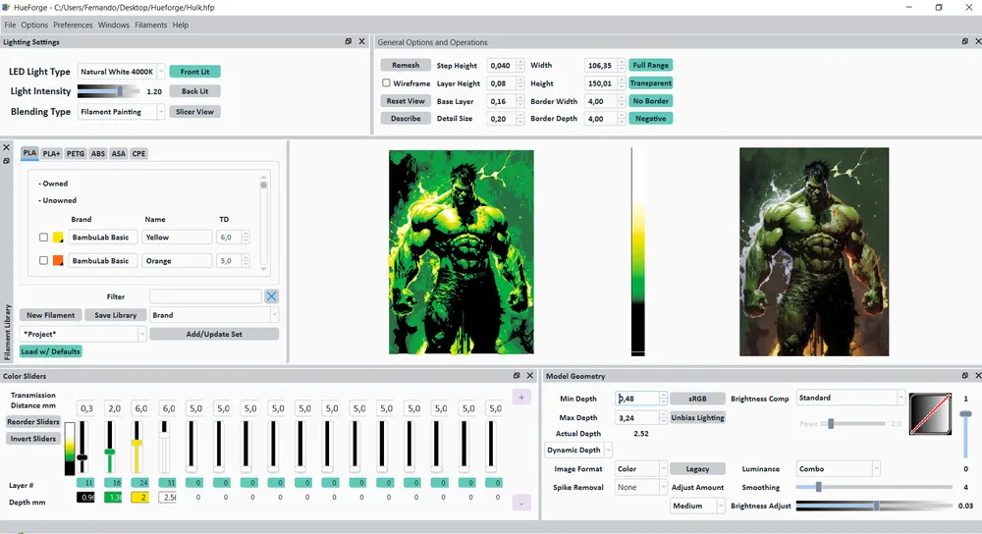Image resolution: width=982 pixels, height=534 pixels.
Task: Click the orange filament color swatch
Action: [58, 260]
